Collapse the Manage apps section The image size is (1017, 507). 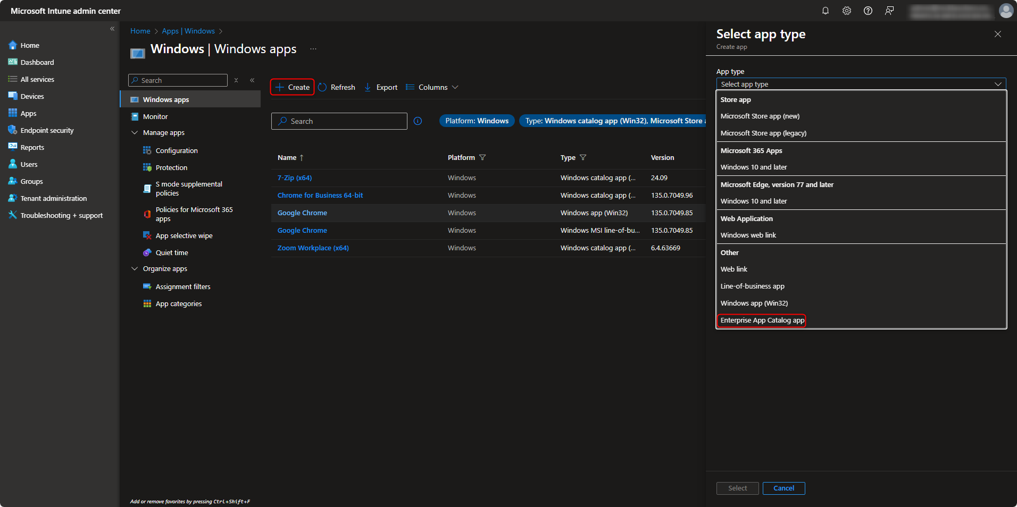135,133
